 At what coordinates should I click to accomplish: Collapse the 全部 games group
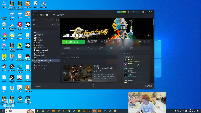pyautogui.click(x=33, y=33)
